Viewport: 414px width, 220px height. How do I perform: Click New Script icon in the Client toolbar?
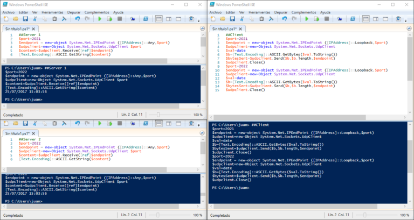click(x=213, y=18)
